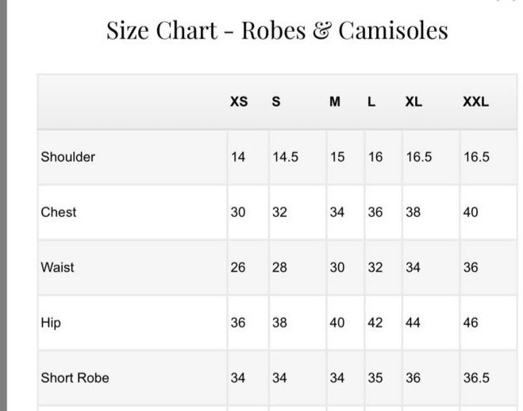Viewport: 523px width, 411px height.
Task: Select the XL column header
Action: (413, 102)
